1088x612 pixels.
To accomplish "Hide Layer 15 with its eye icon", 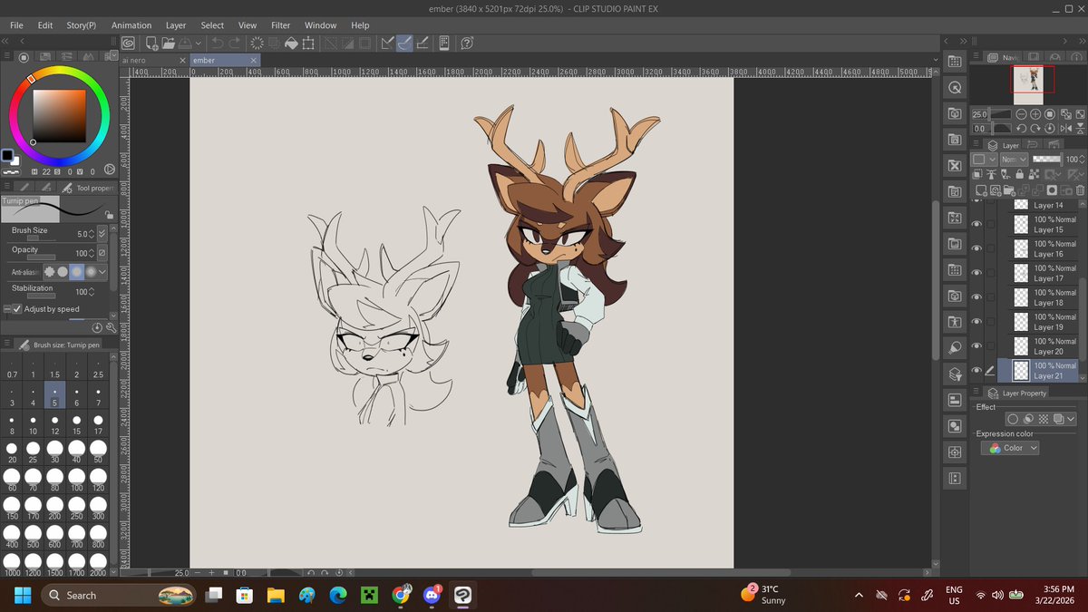I will point(976,225).
